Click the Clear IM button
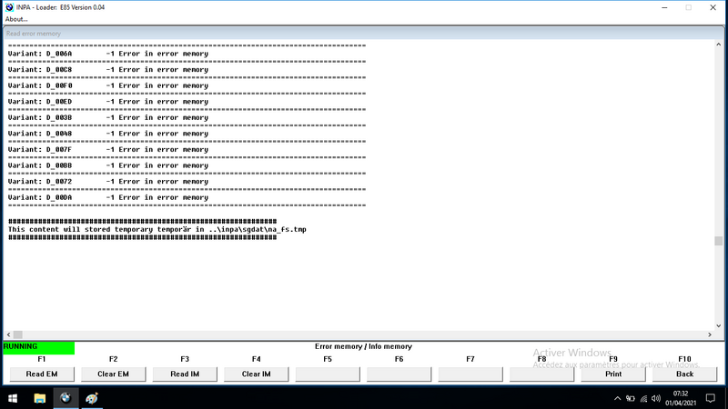Viewport: 728px width, 409px height. [257, 374]
